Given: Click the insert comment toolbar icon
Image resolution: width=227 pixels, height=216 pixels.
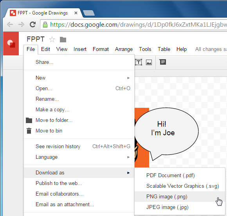Looking at the screenshot, I should click(x=163, y=62).
